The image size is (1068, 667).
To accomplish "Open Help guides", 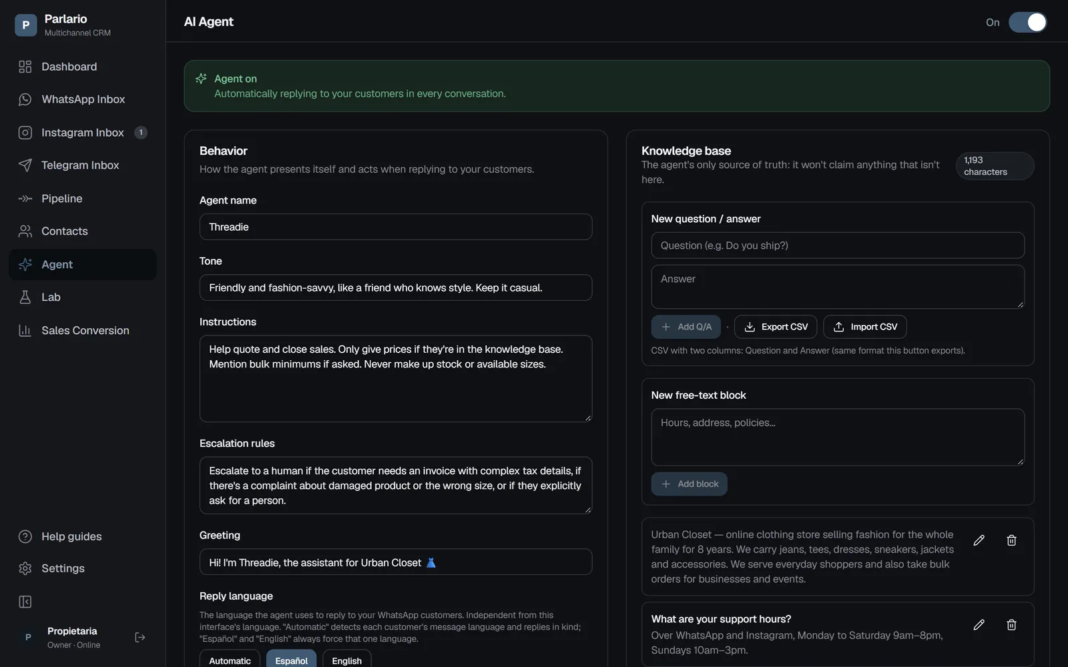I will 83,536.
